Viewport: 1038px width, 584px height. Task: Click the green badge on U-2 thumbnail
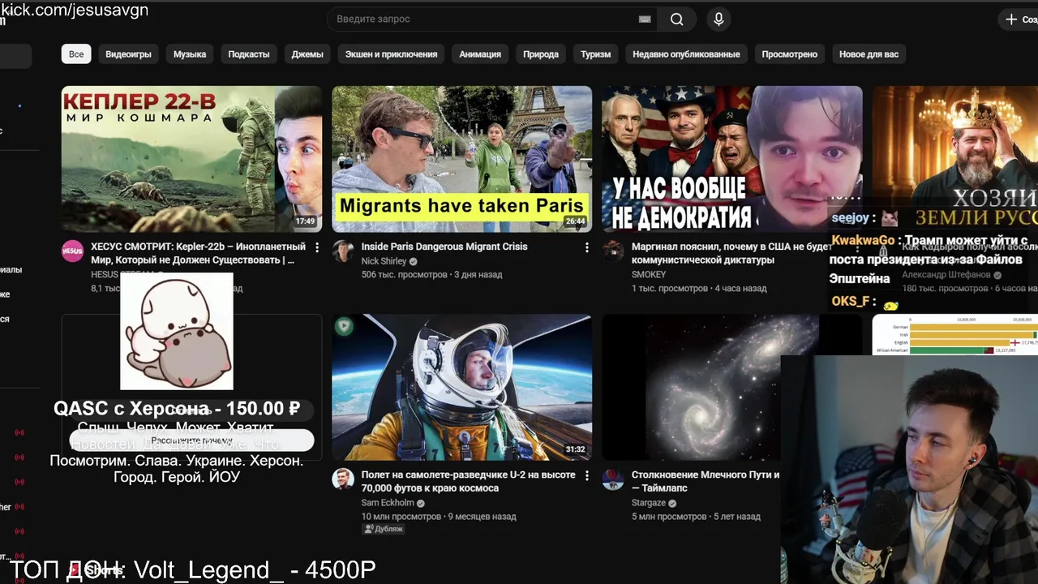coord(345,327)
